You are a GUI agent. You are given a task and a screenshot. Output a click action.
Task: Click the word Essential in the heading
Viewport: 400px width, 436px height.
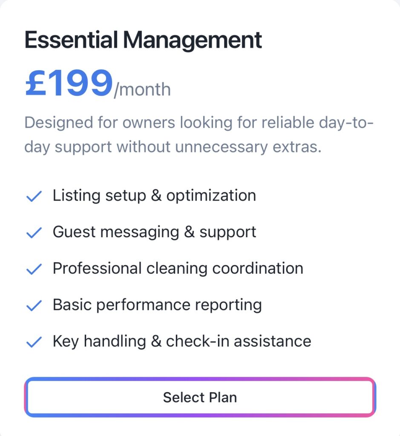point(71,40)
